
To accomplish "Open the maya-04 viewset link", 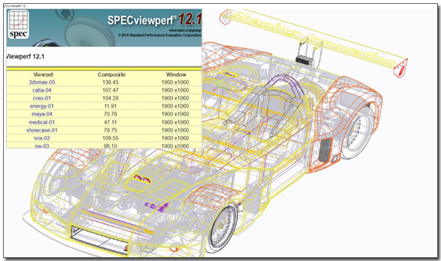I will coord(42,114).
